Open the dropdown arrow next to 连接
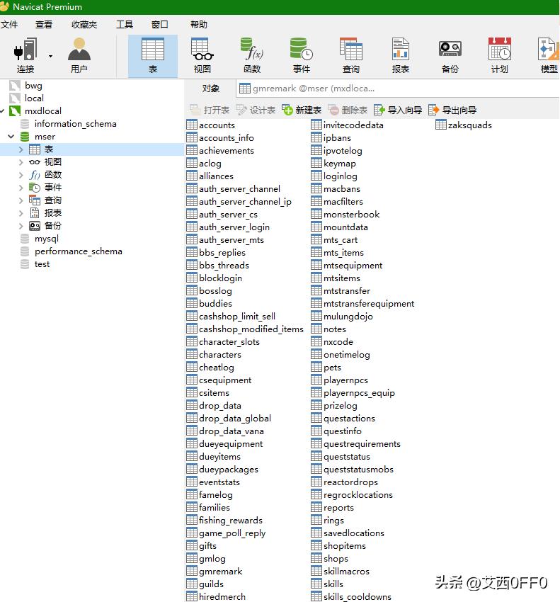Image resolution: width=560 pixels, height=602 pixels. point(50,56)
